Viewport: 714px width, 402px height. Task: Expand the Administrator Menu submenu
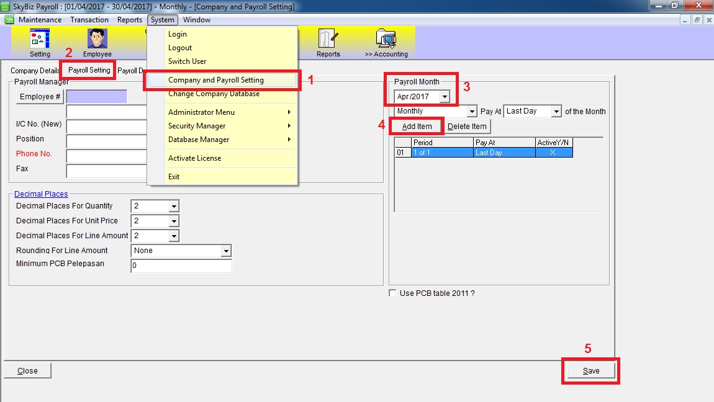click(x=202, y=112)
